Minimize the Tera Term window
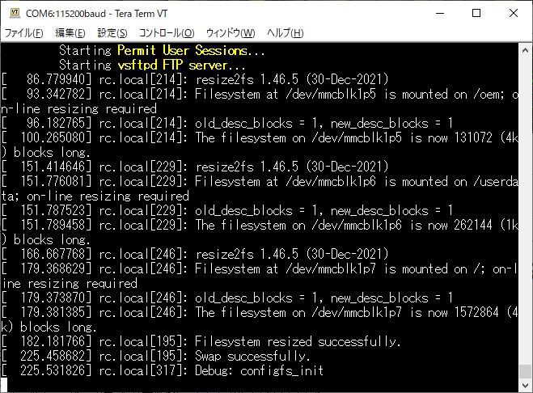533x393 pixels. [440, 13]
